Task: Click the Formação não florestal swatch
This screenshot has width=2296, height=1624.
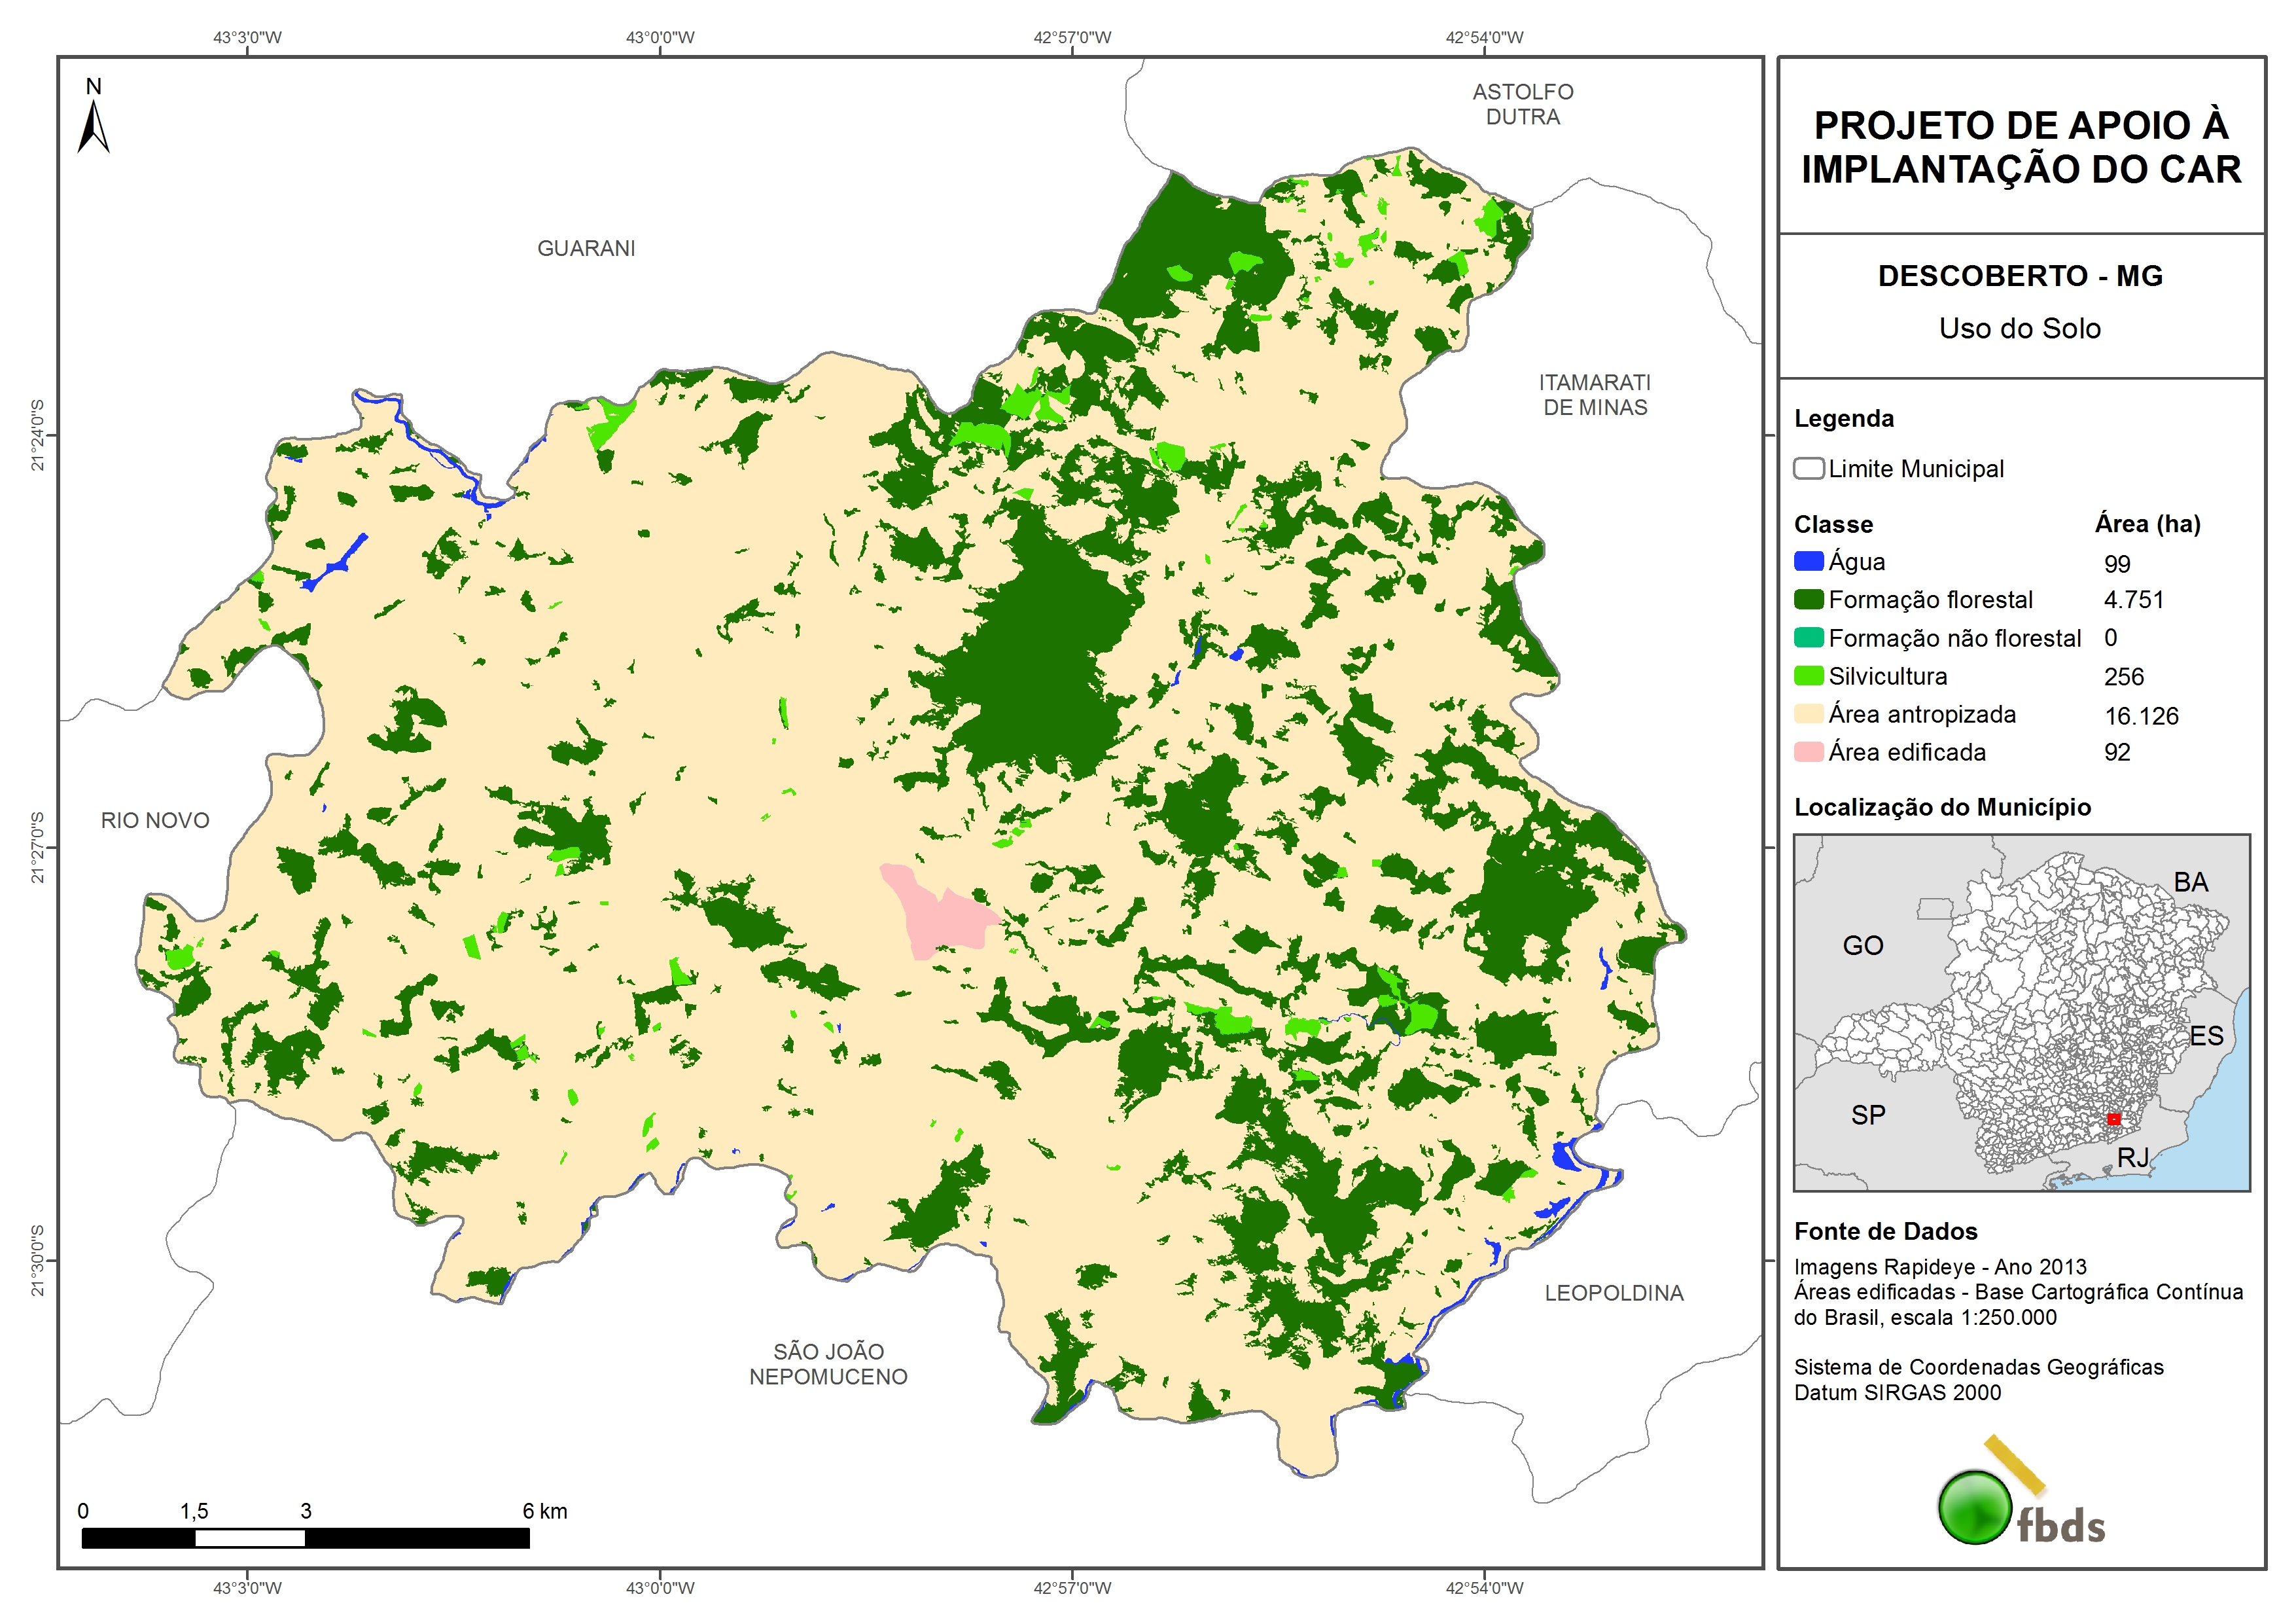Action: point(1808,638)
